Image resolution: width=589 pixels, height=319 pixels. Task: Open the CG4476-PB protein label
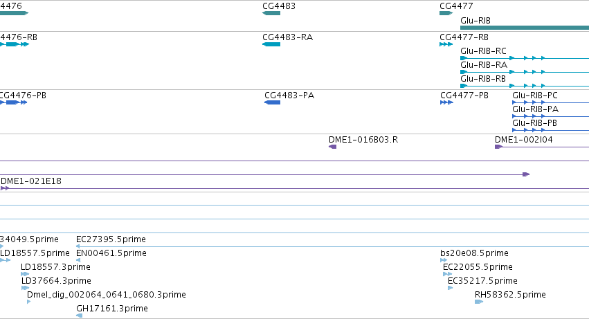(23, 95)
